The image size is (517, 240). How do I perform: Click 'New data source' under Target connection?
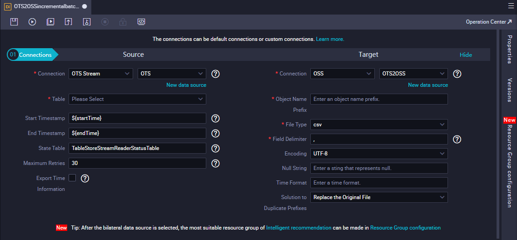(x=428, y=85)
